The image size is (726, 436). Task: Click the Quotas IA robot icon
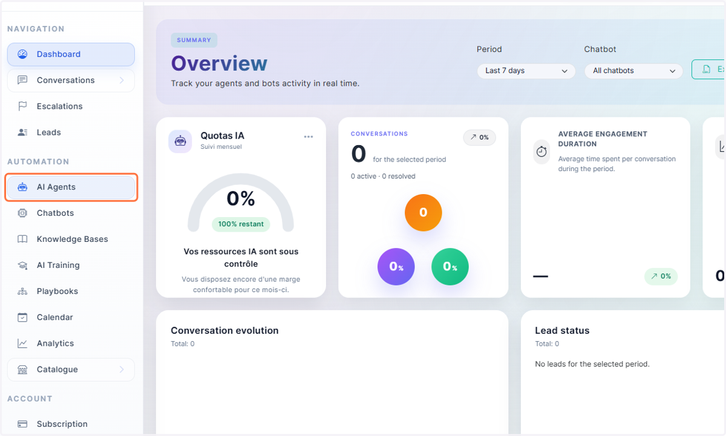click(x=180, y=141)
